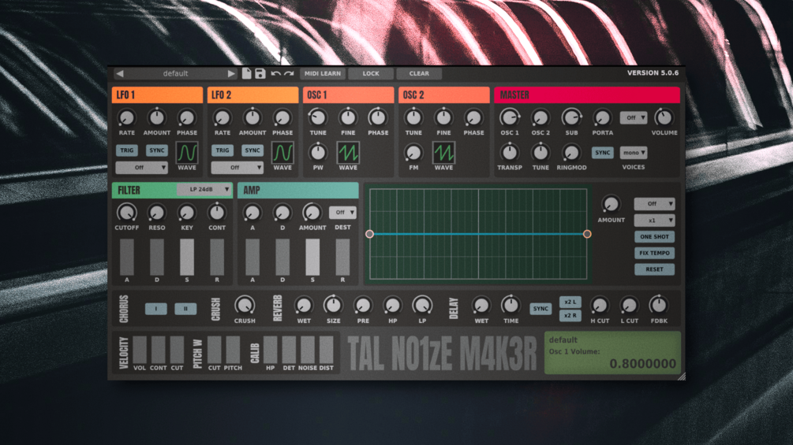The image size is (793, 445).
Task: Click the Master VOLUME knob
Action: coord(664,117)
